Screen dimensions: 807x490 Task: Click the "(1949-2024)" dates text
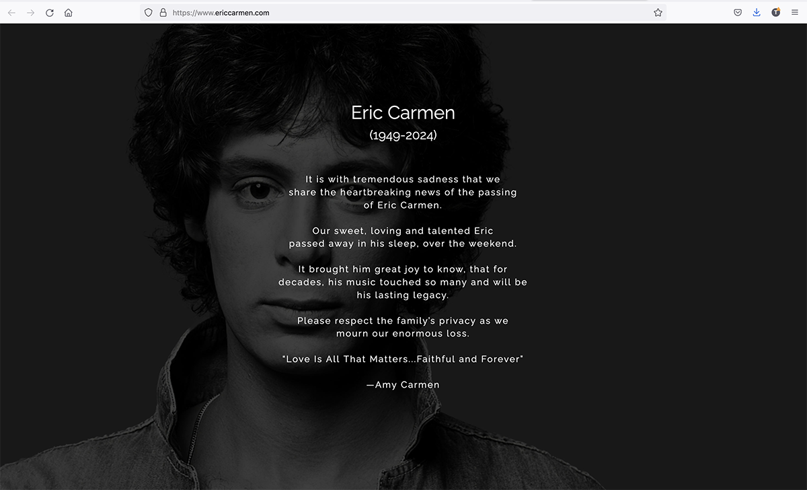(403, 135)
